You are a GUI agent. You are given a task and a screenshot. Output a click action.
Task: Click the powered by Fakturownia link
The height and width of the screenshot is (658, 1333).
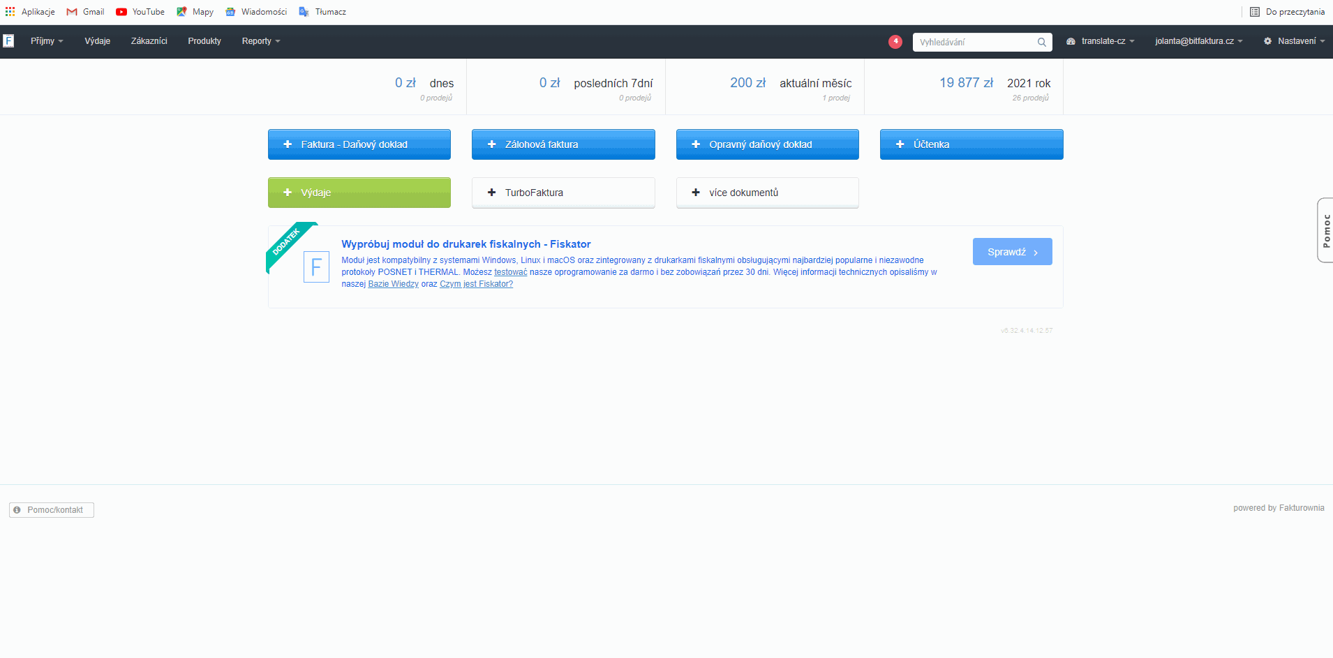[x=1279, y=508]
